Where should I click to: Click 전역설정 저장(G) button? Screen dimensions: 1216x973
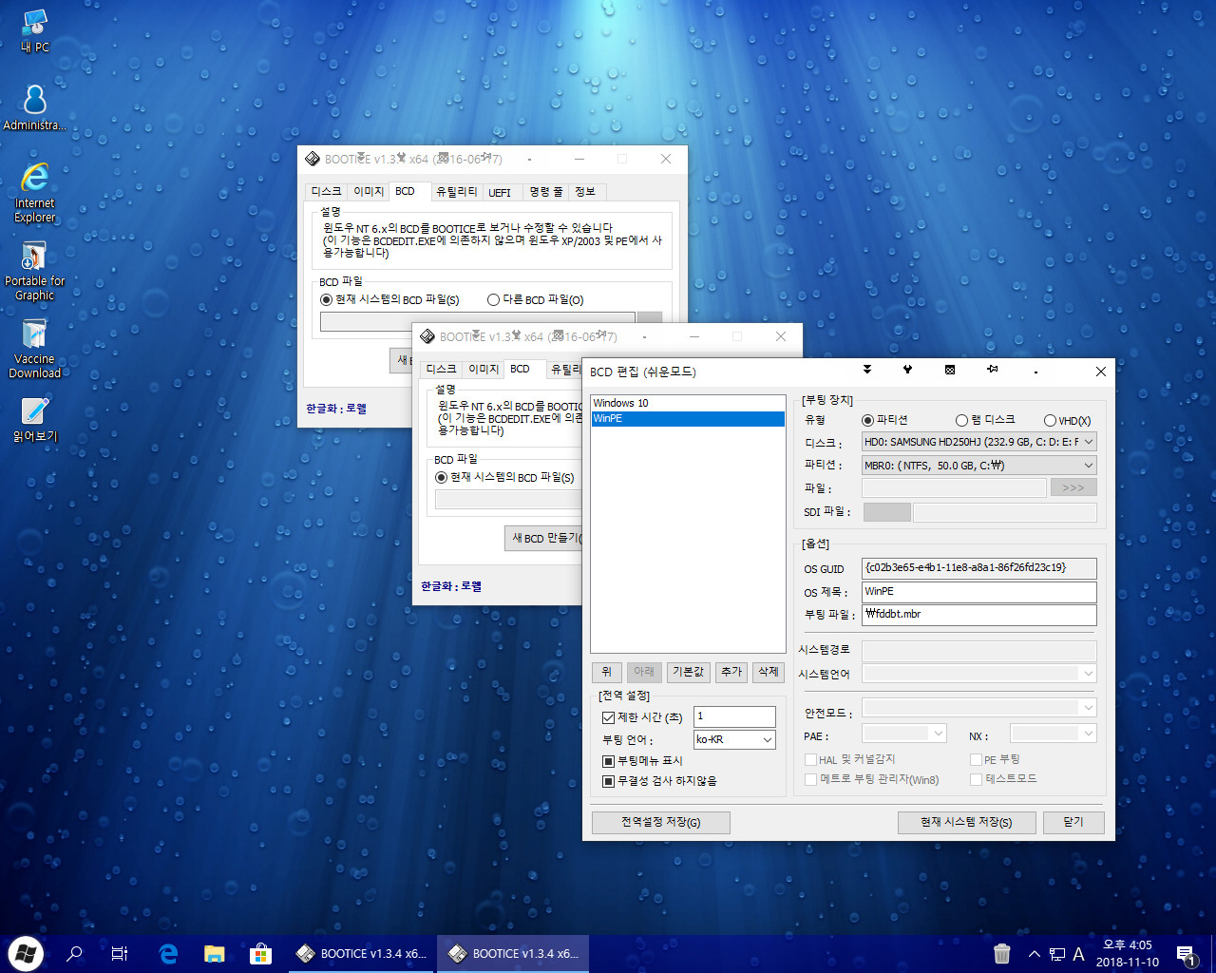coord(661,822)
